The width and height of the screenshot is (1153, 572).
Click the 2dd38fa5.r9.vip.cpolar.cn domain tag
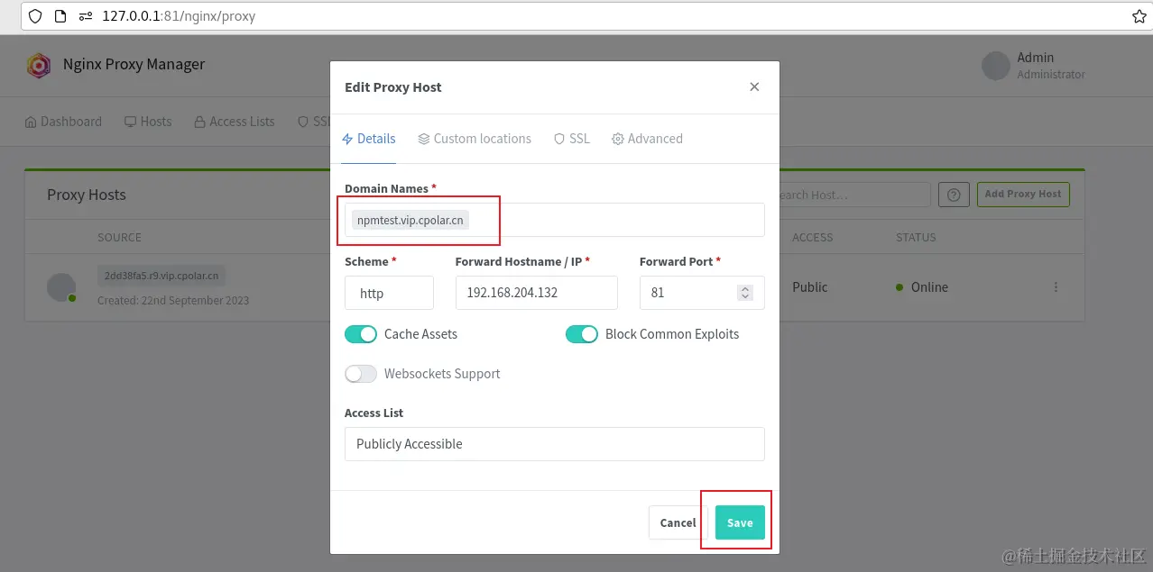pyautogui.click(x=162, y=277)
